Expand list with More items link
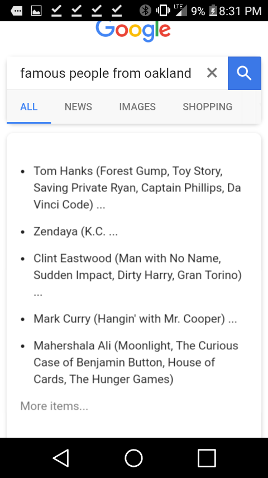 click(x=54, y=406)
